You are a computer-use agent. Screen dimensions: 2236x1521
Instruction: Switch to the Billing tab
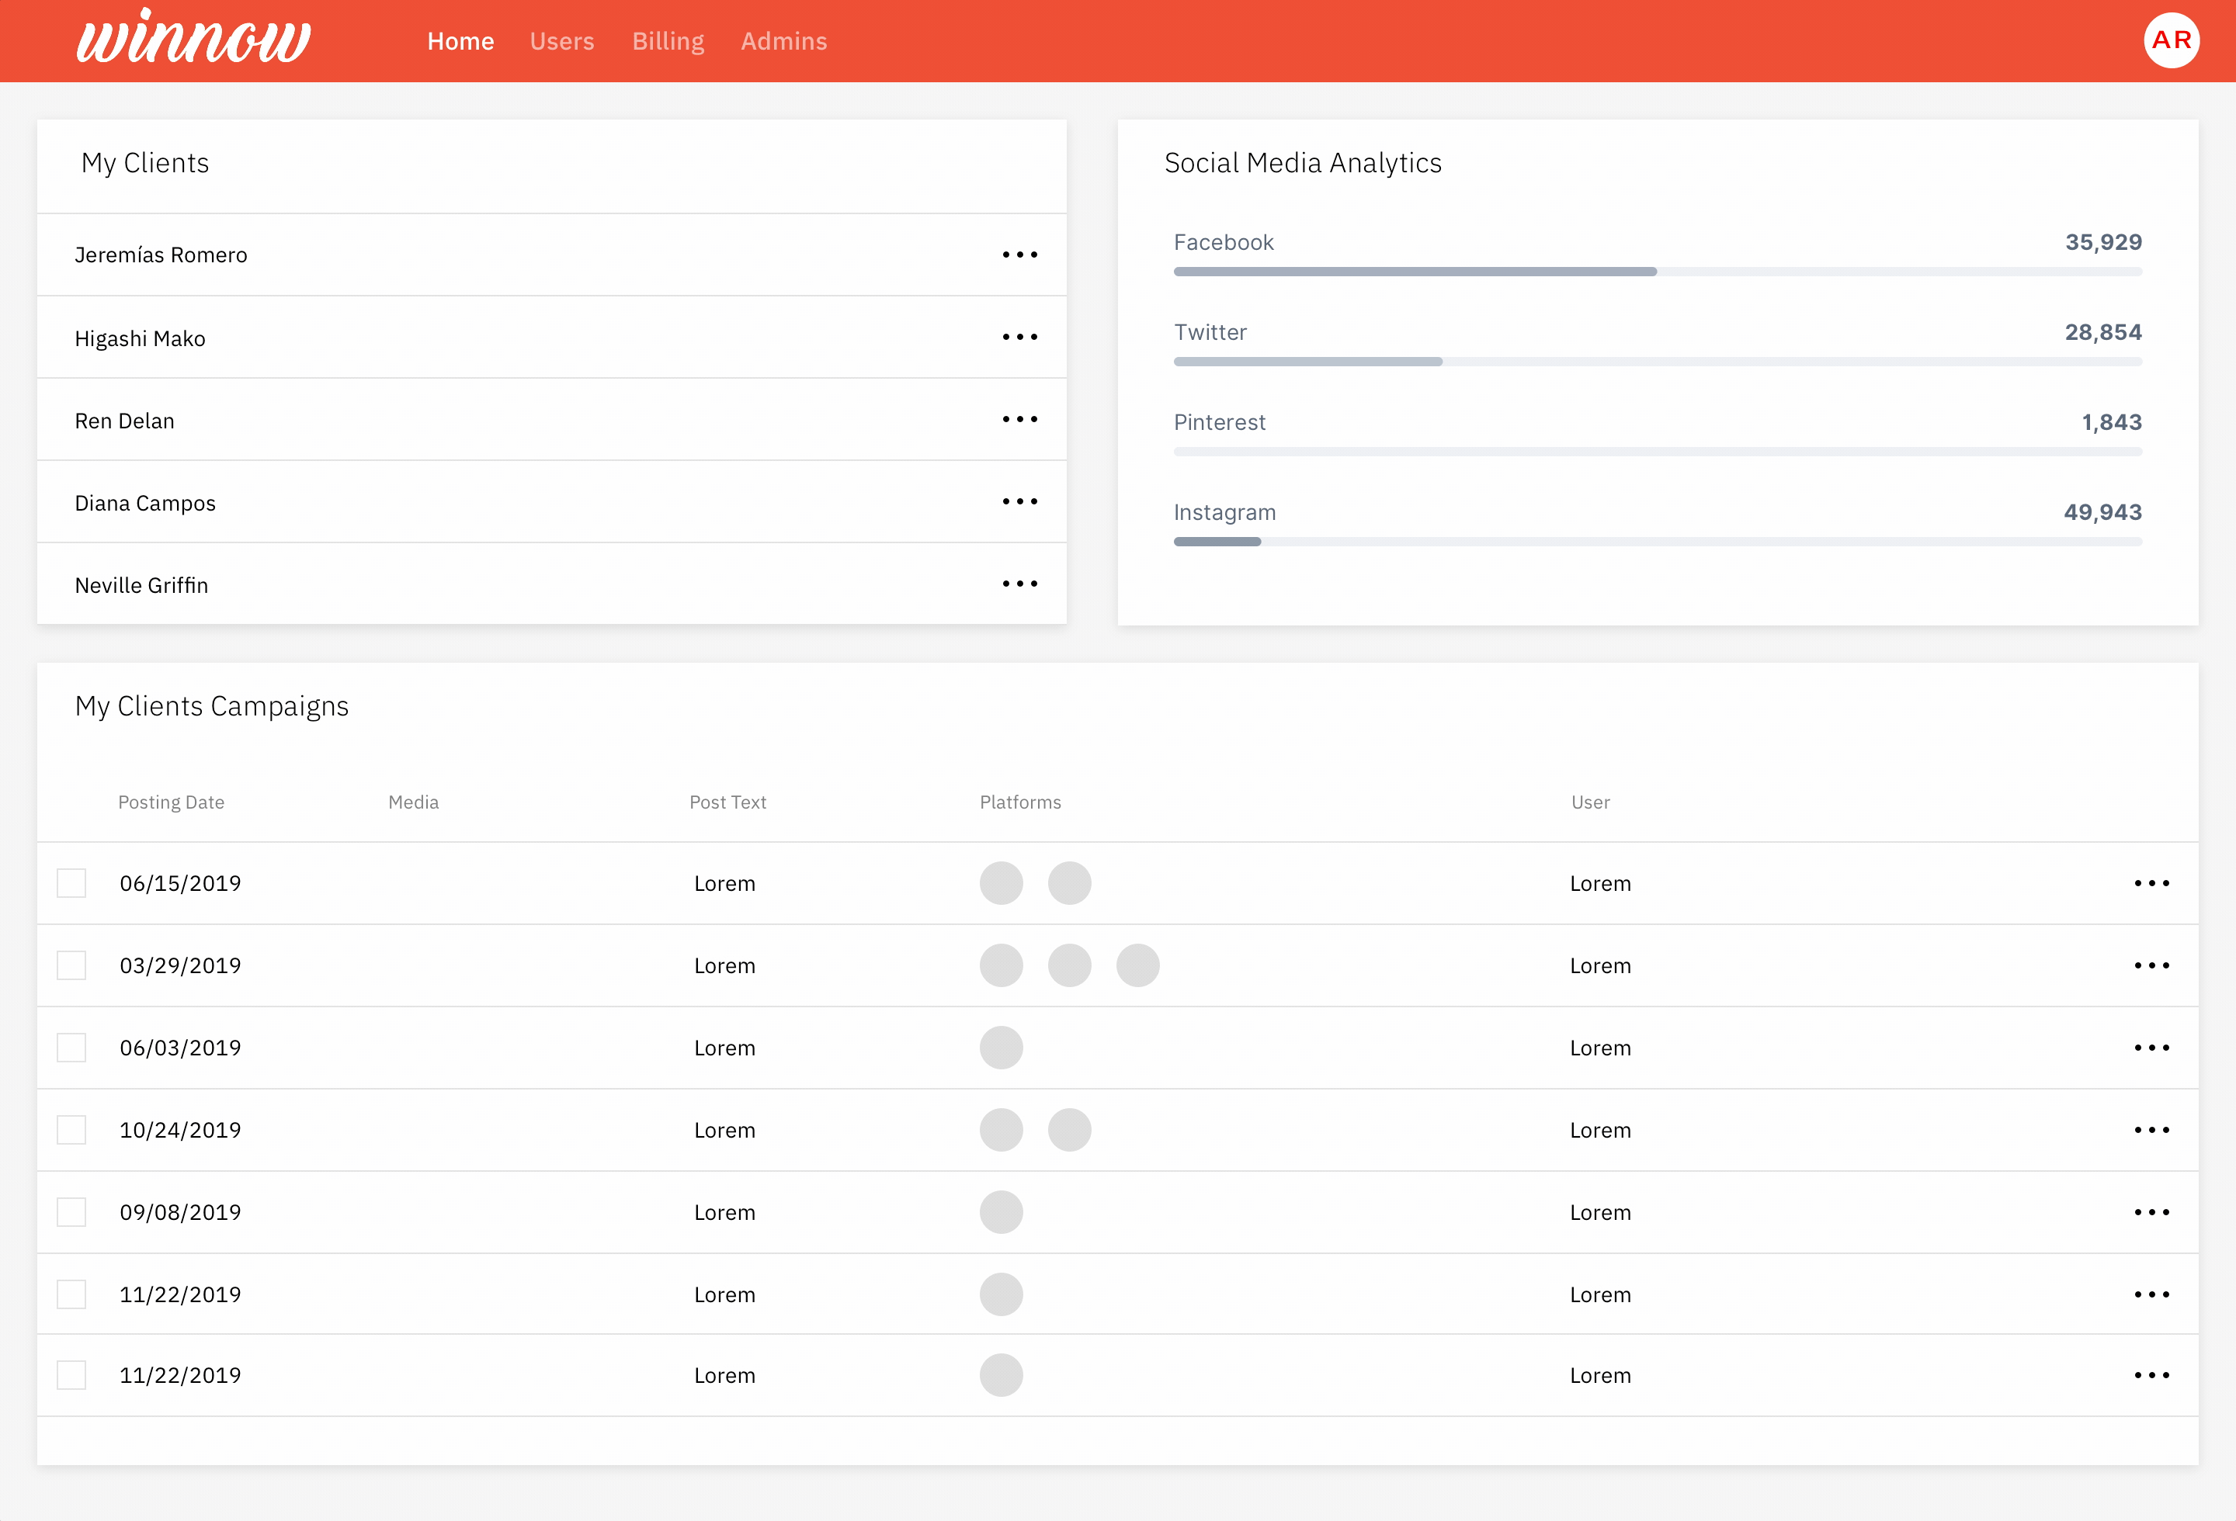(668, 41)
